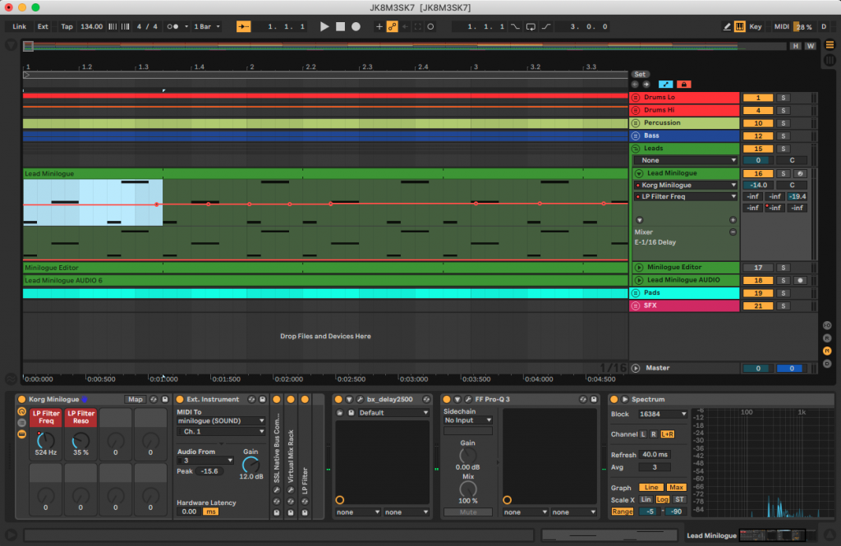Enable the computer MIDI keyboard icon
Image resolution: width=841 pixels, height=546 pixels.
point(739,26)
